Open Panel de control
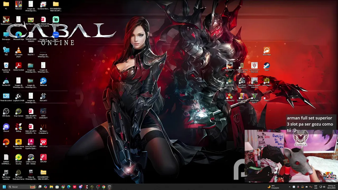 tap(6, 97)
